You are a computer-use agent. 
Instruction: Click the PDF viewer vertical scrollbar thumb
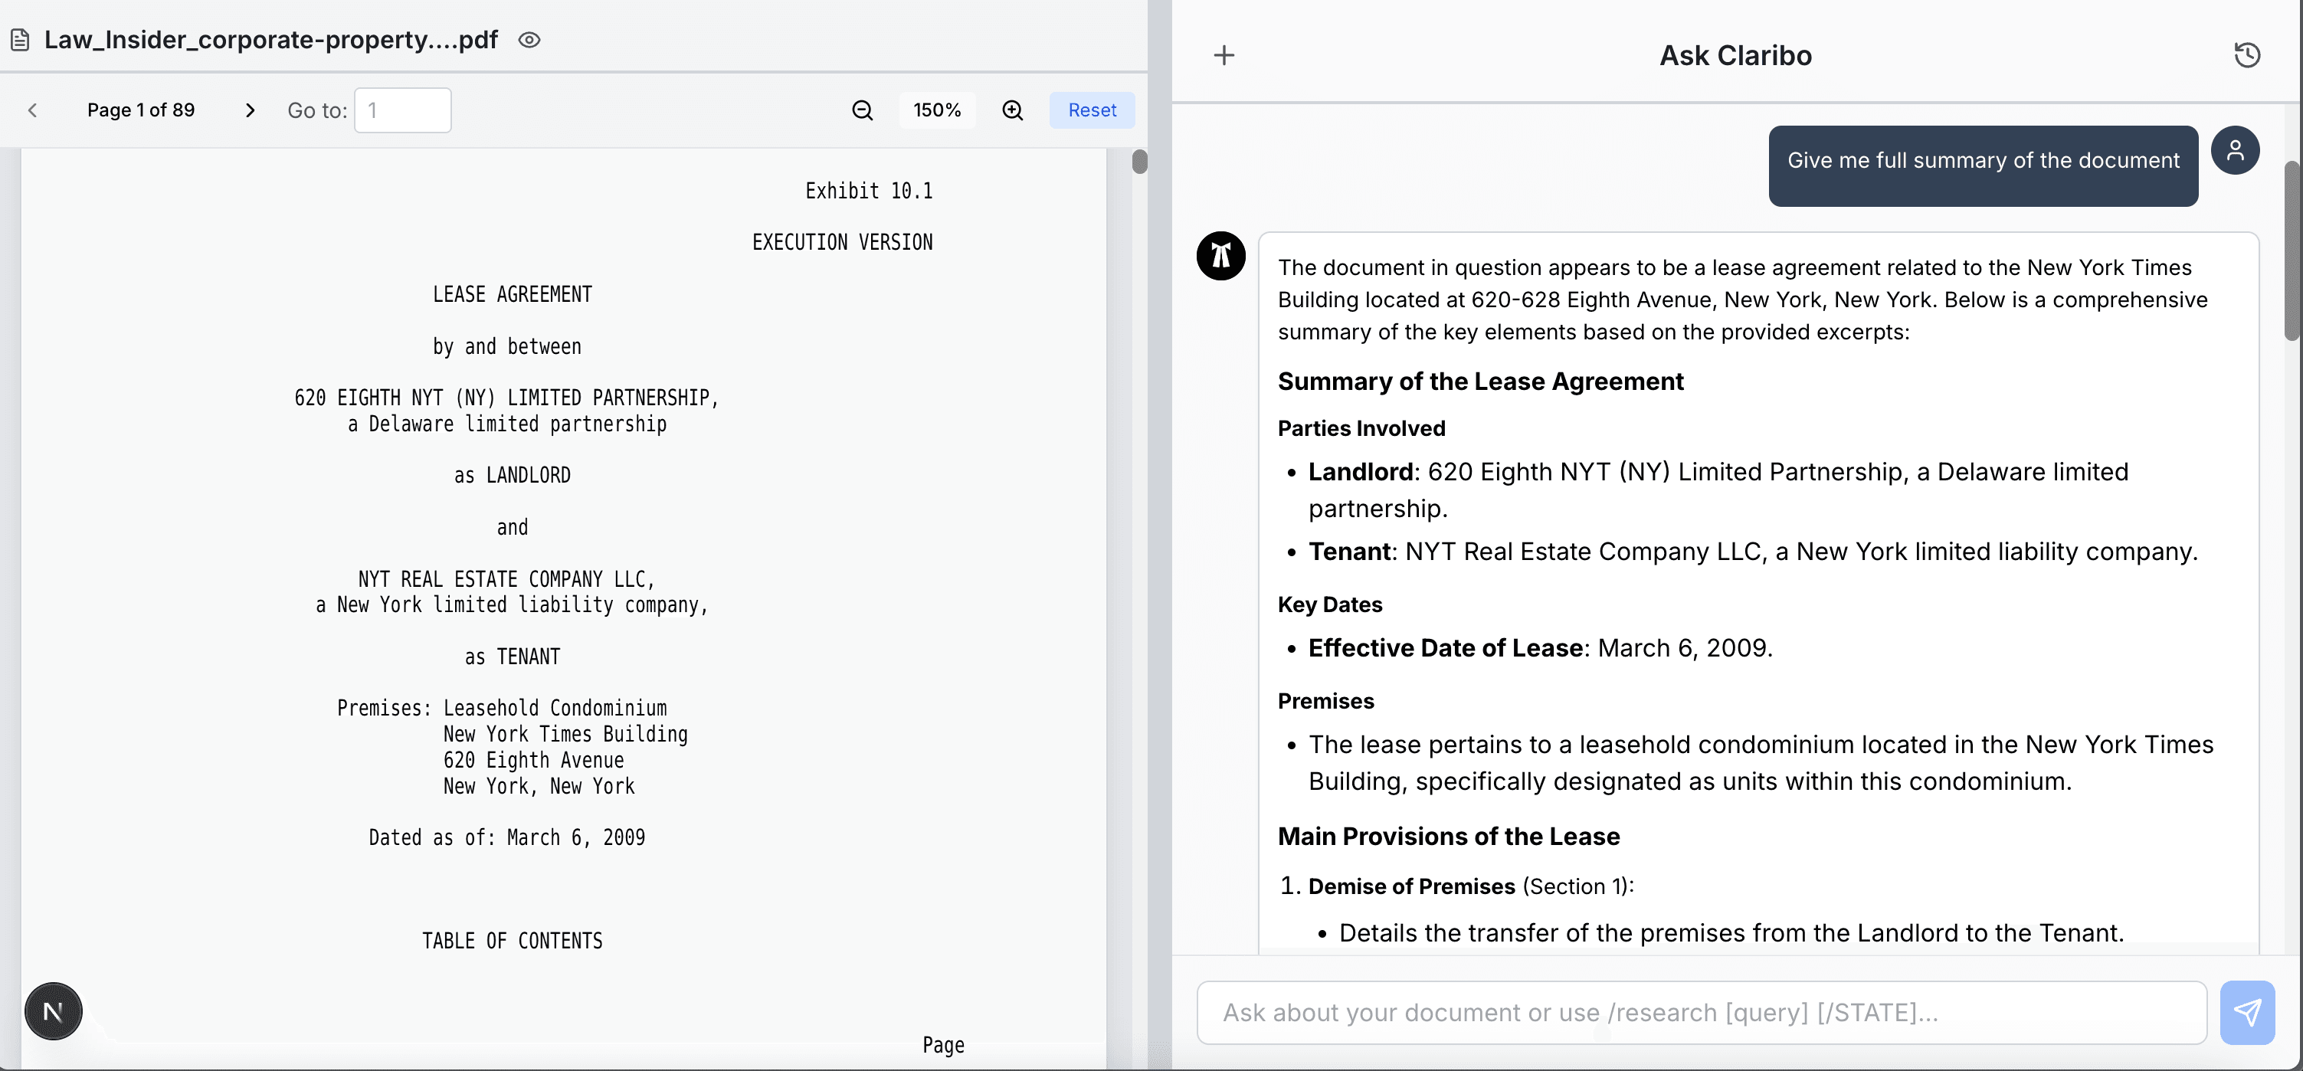coord(1139,162)
